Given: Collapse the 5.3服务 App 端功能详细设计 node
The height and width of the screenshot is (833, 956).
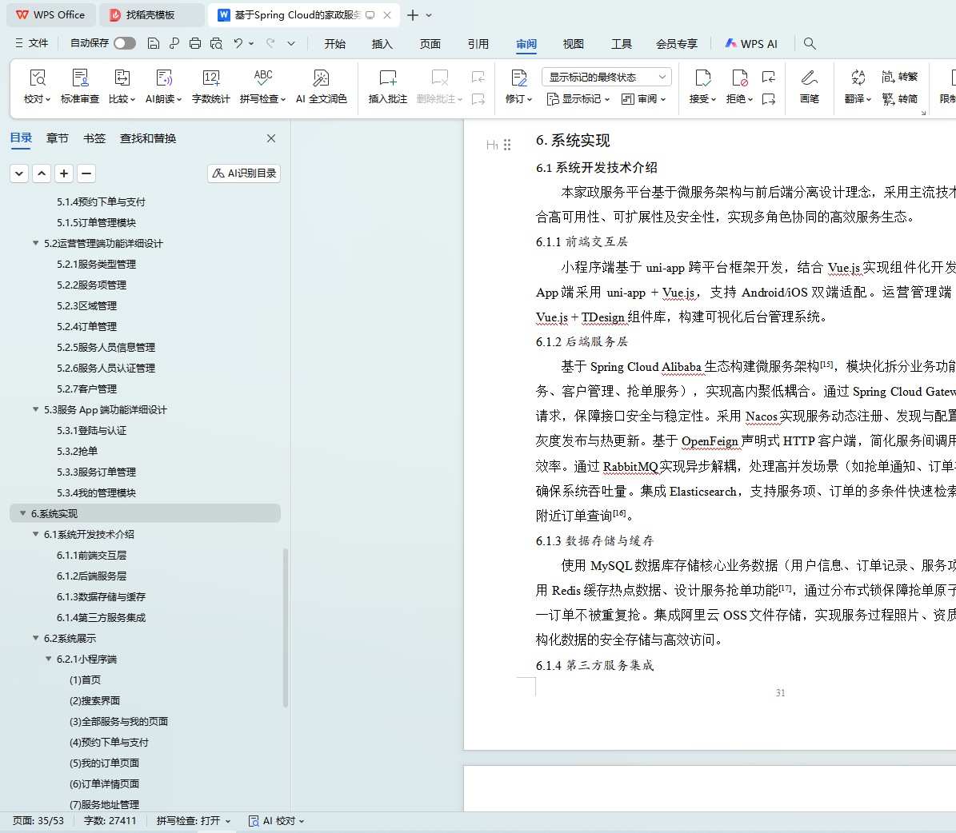Looking at the screenshot, I should [36, 409].
